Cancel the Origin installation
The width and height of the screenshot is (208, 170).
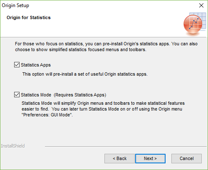(x=186, y=158)
